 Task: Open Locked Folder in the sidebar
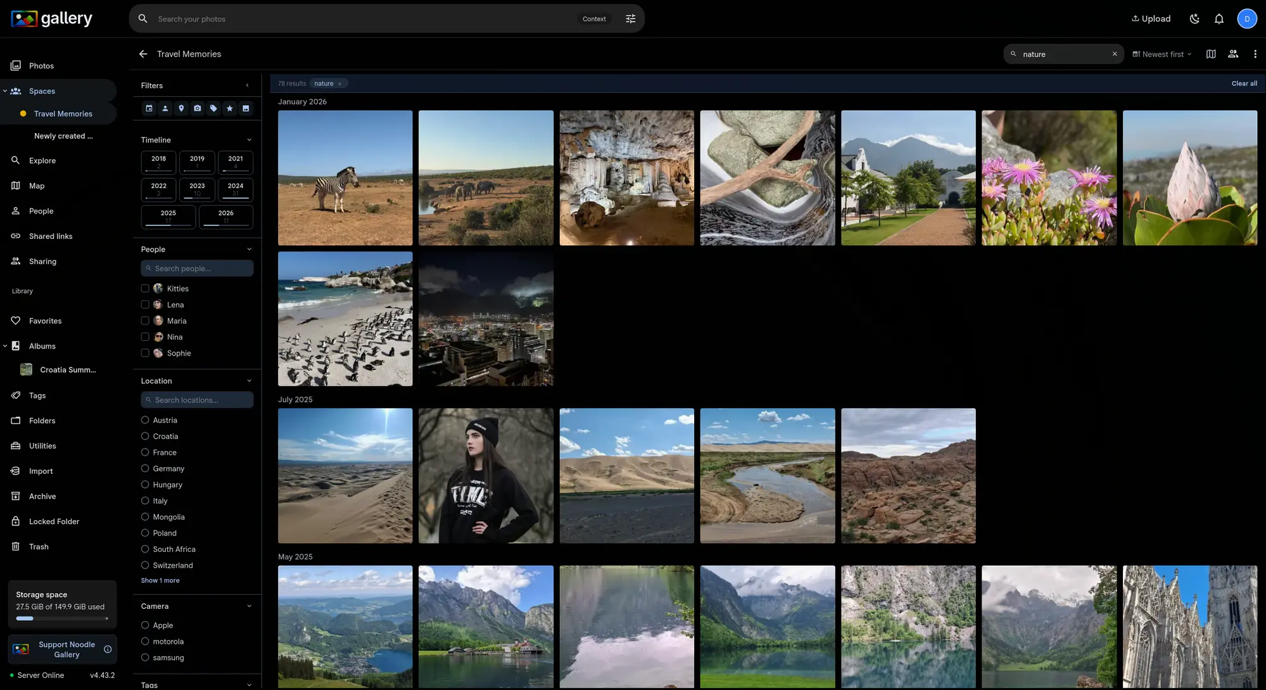pos(54,521)
